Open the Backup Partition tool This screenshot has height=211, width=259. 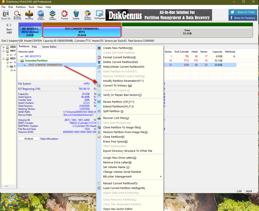88,15
